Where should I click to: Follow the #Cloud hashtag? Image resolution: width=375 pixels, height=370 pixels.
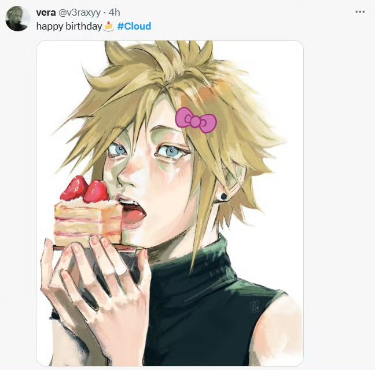coord(134,26)
